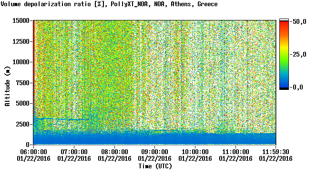Click the 2500 altitude tick label

[23, 124]
